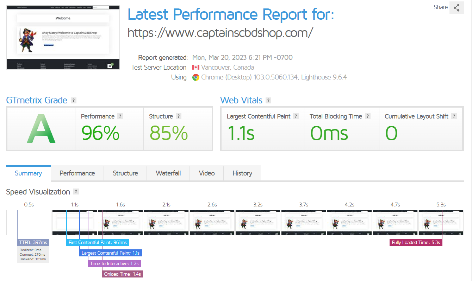Click the Canada flag icon

[x=196, y=67]
